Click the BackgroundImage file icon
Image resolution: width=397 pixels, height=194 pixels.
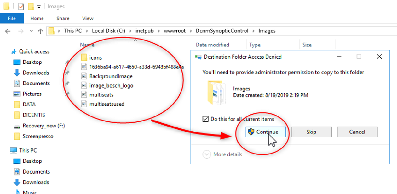84,76
